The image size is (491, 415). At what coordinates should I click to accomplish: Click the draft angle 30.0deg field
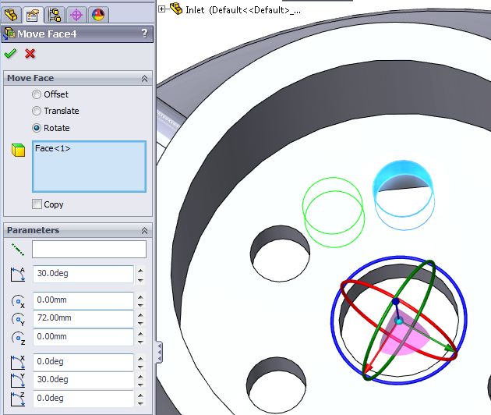[x=83, y=274]
